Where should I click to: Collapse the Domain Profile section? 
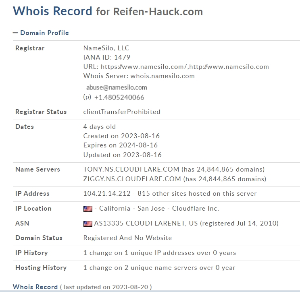[15, 33]
